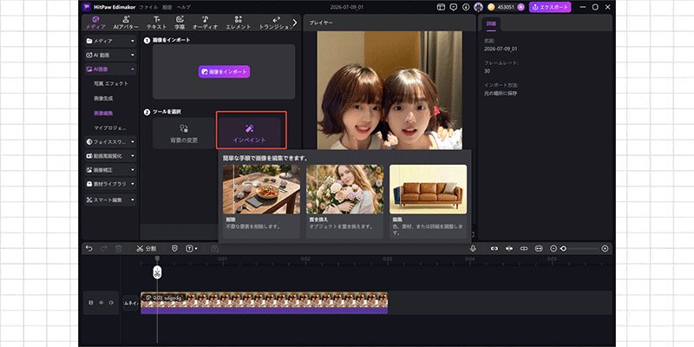The image size is (694, 347).
Task: Toggle the track visibility eye icon
Action: (101, 303)
